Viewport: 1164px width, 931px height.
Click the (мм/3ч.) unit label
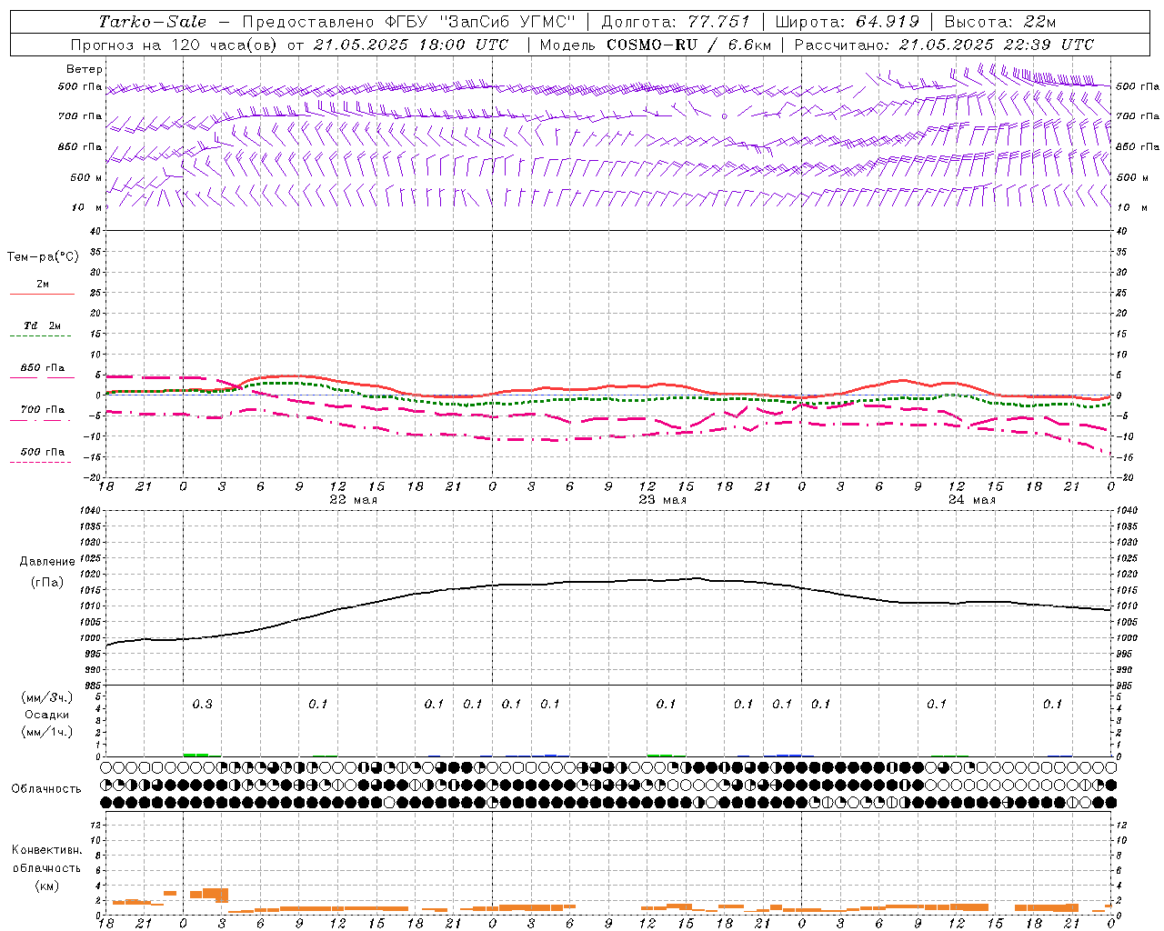pyautogui.click(x=47, y=697)
